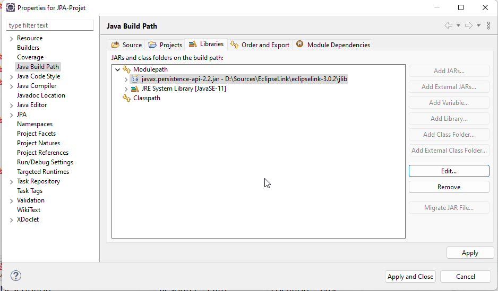Click the Modulepath node icon
This screenshot has width=498, height=291.
[126, 69]
